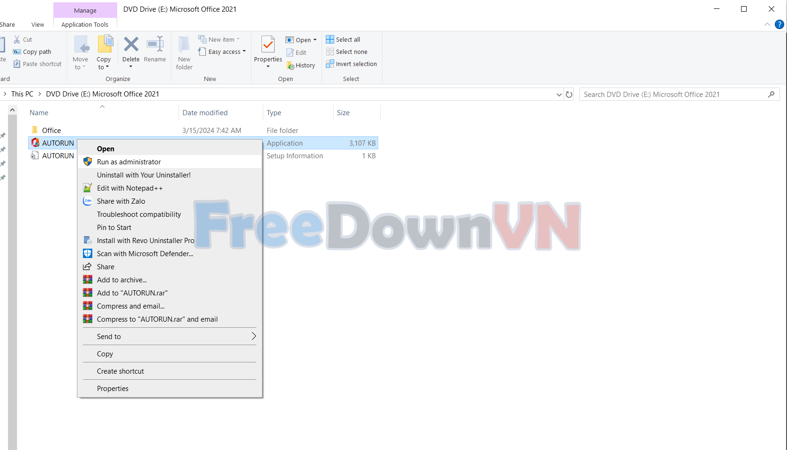Open the address bar history dropdown

pyautogui.click(x=559, y=95)
